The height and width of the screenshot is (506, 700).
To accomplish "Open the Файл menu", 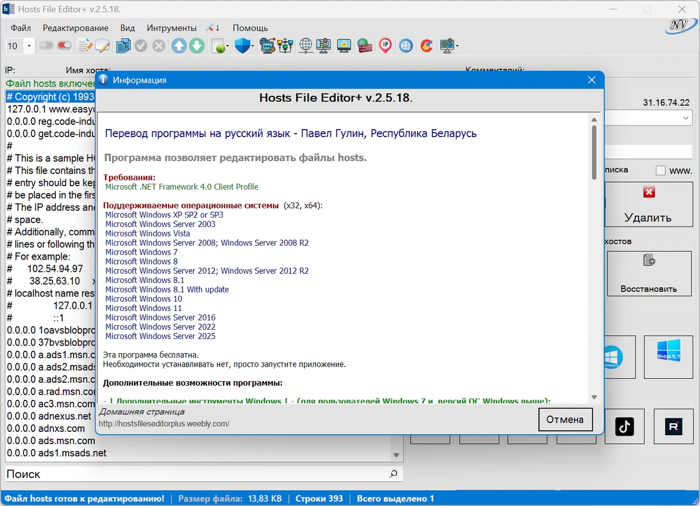I will pos(20,27).
